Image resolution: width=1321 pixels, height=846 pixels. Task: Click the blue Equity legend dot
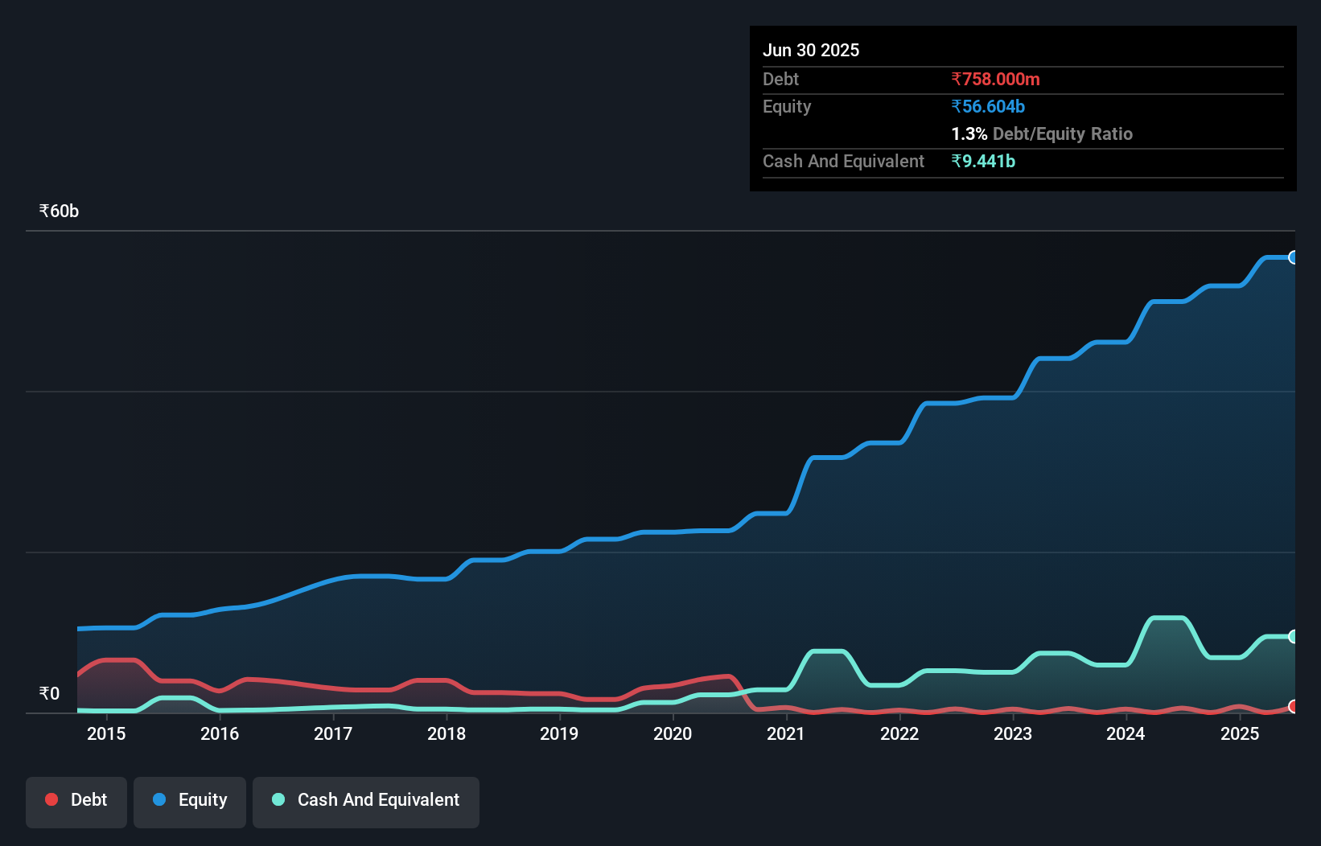tap(159, 799)
